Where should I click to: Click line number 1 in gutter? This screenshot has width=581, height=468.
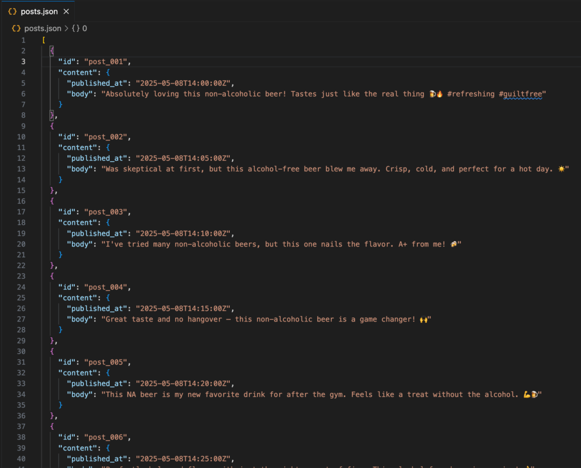pyautogui.click(x=23, y=40)
